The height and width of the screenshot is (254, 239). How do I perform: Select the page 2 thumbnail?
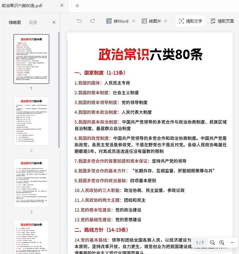pos(31,121)
